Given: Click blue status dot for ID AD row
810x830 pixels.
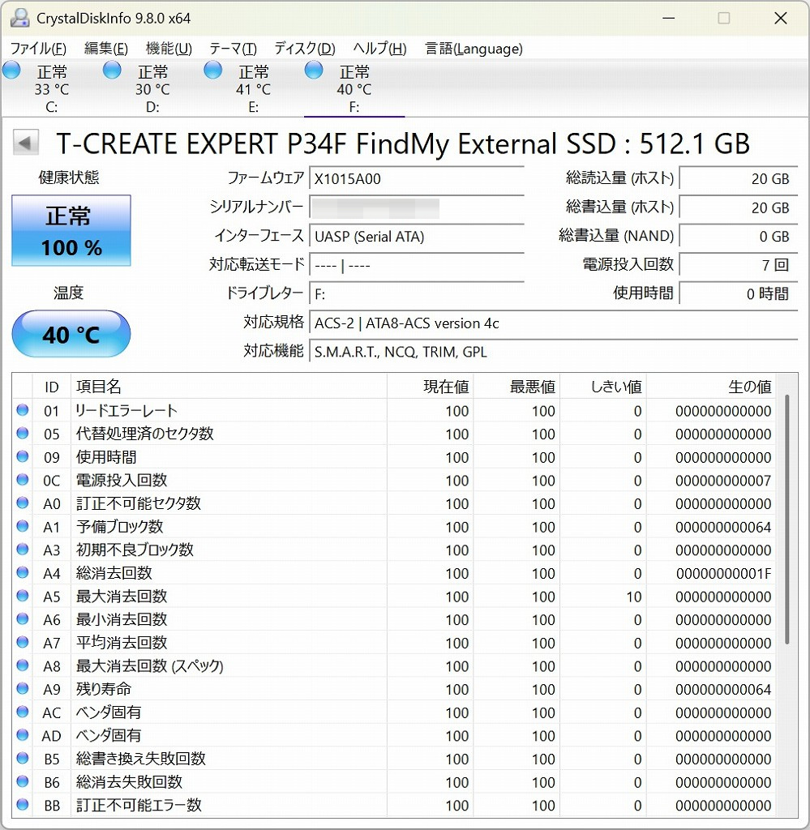Looking at the screenshot, I should coord(22,735).
